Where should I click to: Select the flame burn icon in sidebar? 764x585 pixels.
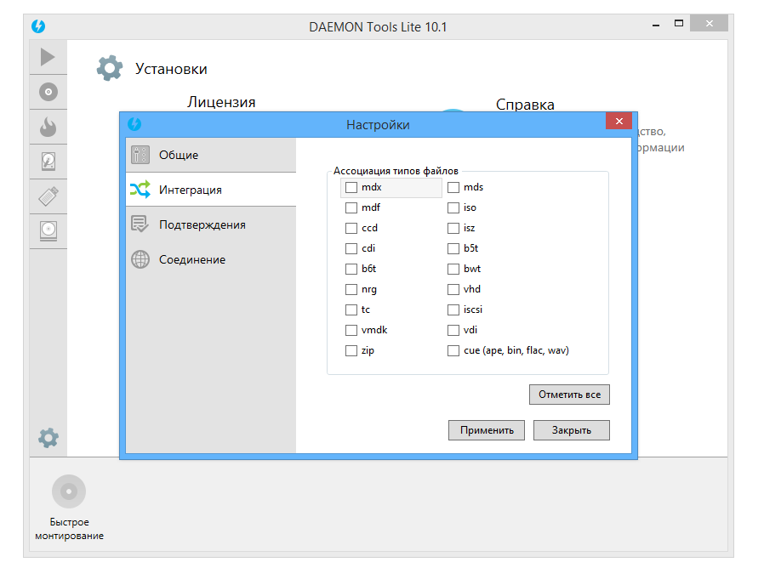click(x=48, y=128)
